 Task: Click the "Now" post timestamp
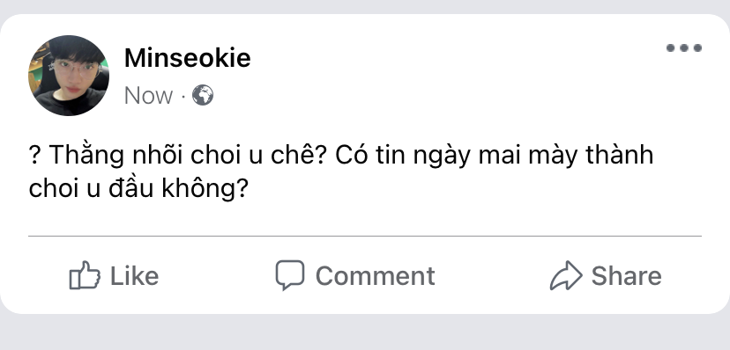pyautogui.click(x=148, y=96)
